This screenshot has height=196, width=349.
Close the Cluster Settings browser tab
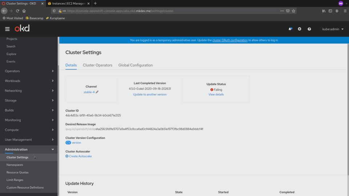tap(42, 4)
